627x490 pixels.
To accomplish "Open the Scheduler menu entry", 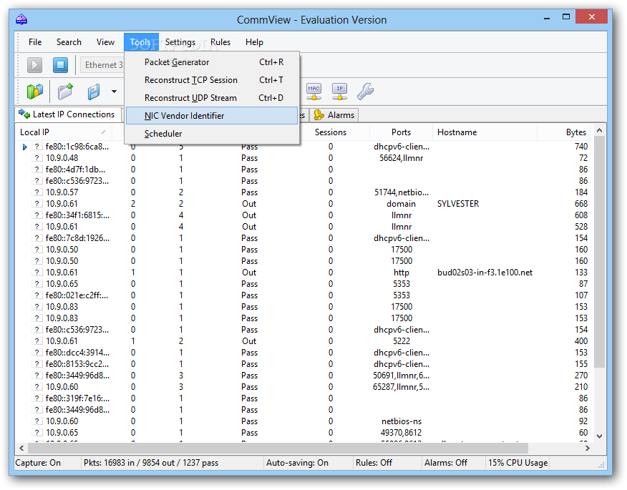I will click(x=212, y=134).
